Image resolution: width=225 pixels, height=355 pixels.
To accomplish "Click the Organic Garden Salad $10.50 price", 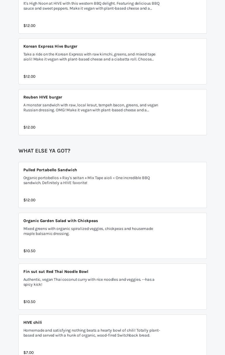I will (29, 251).
